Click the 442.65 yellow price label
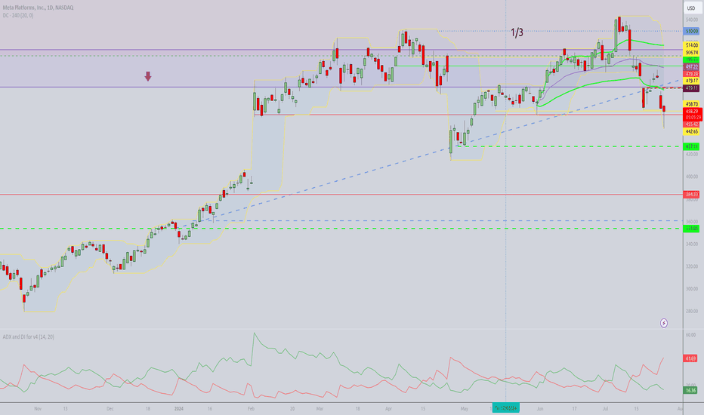This screenshot has width=704, height=415. 691,131
